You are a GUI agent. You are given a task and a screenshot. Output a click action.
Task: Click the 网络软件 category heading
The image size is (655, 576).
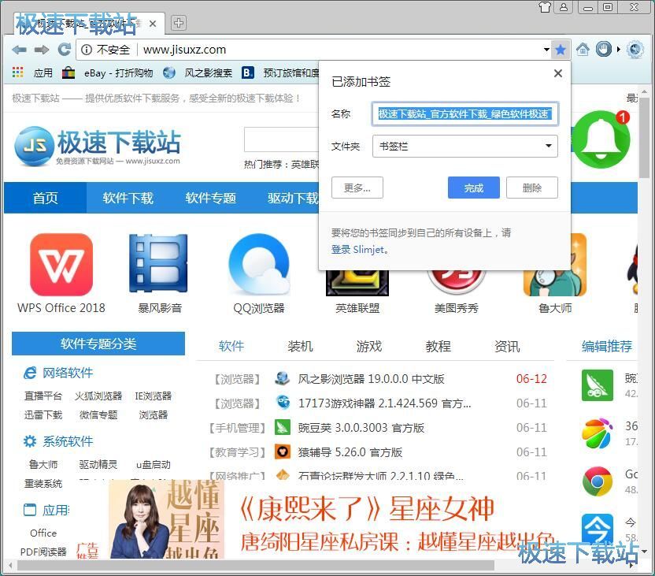tap(68, 373)
